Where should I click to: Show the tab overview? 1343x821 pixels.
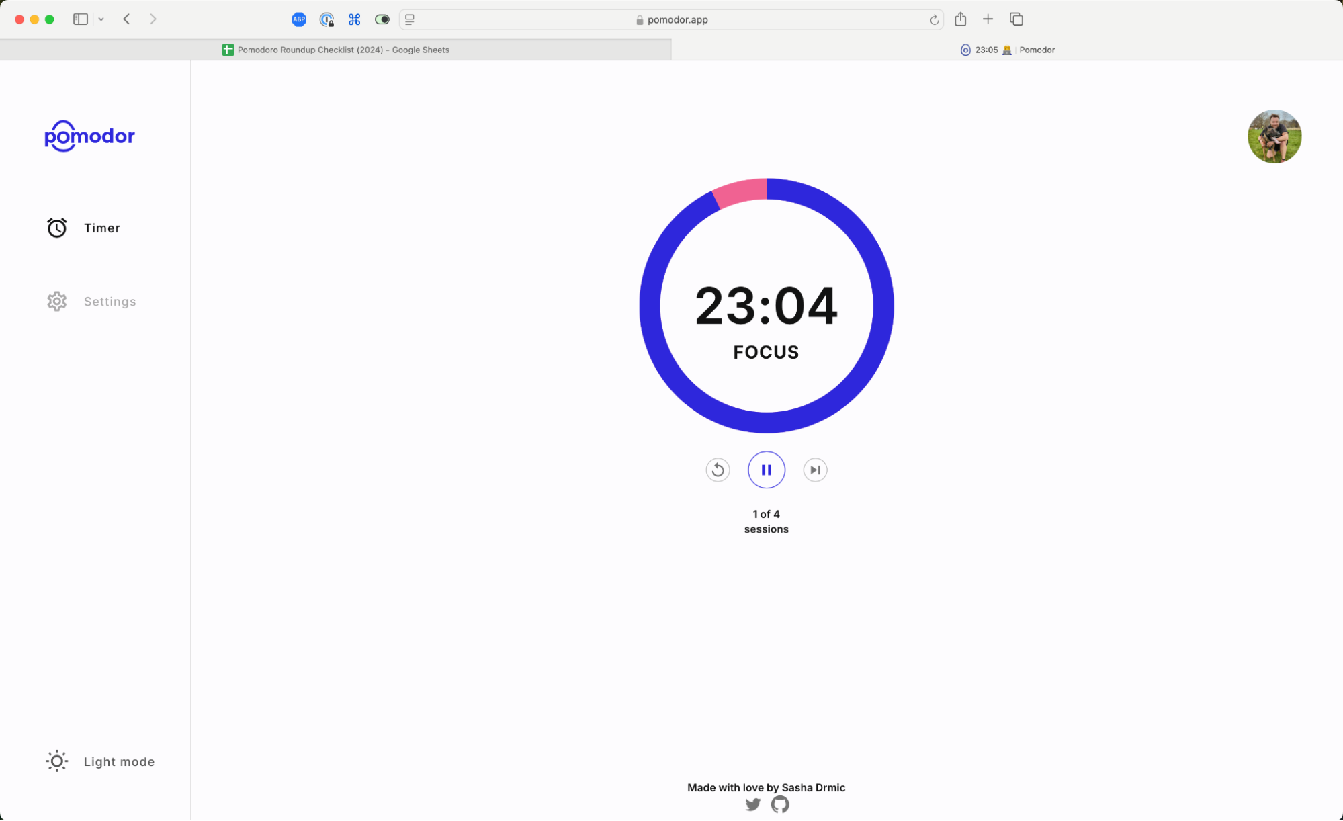[1016, 19]
